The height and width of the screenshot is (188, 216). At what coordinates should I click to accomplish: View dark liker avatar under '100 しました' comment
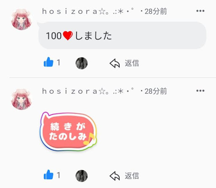pos(81,63)
